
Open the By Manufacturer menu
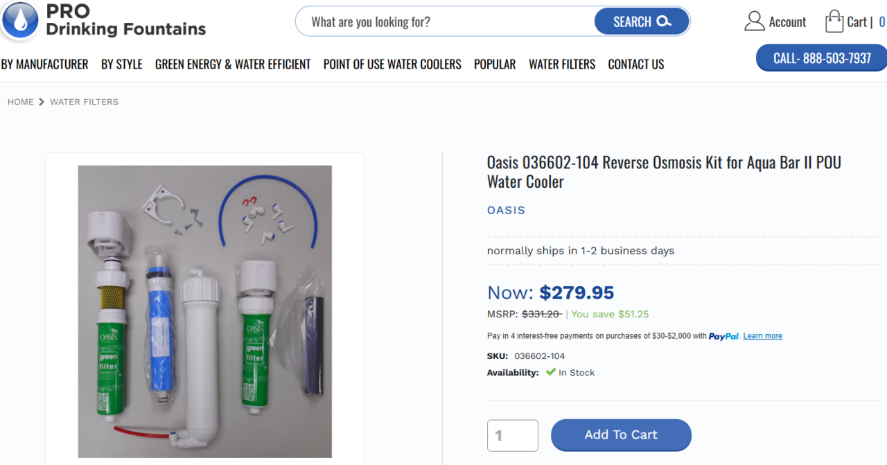pos(45,64)
